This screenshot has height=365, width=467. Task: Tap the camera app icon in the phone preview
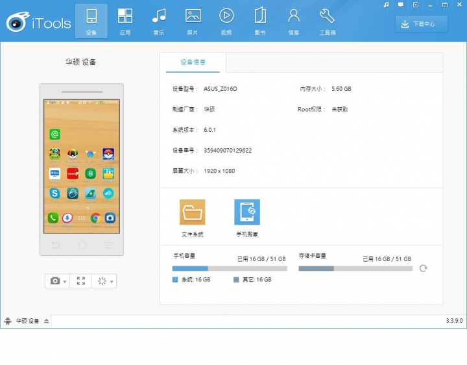click(110, 218)
